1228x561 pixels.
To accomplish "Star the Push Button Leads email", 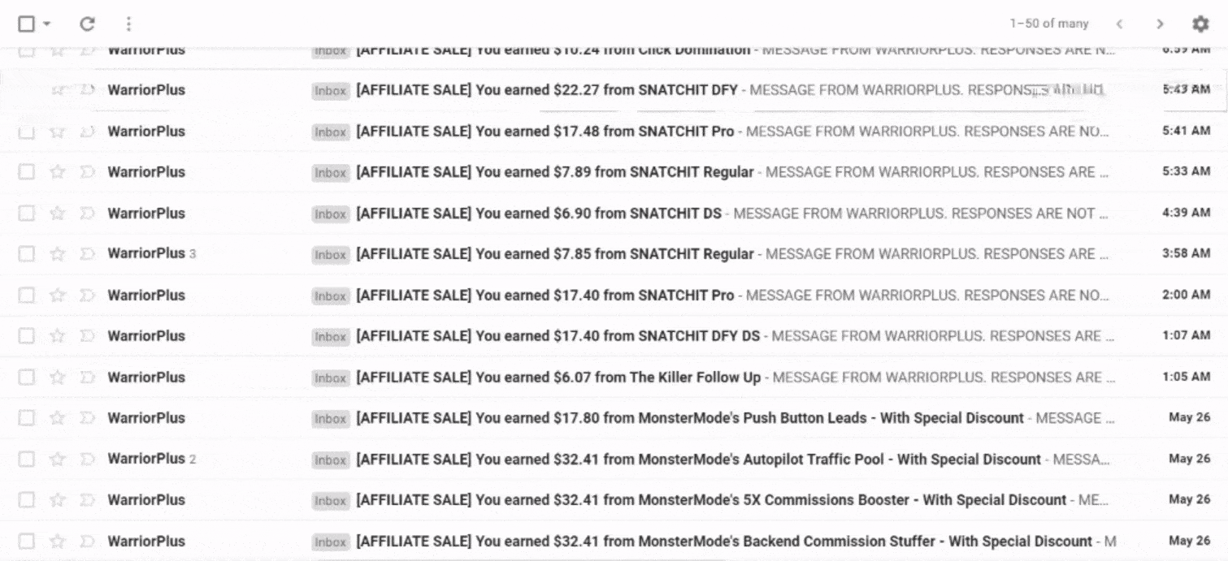I will click(x=57, y=418).
